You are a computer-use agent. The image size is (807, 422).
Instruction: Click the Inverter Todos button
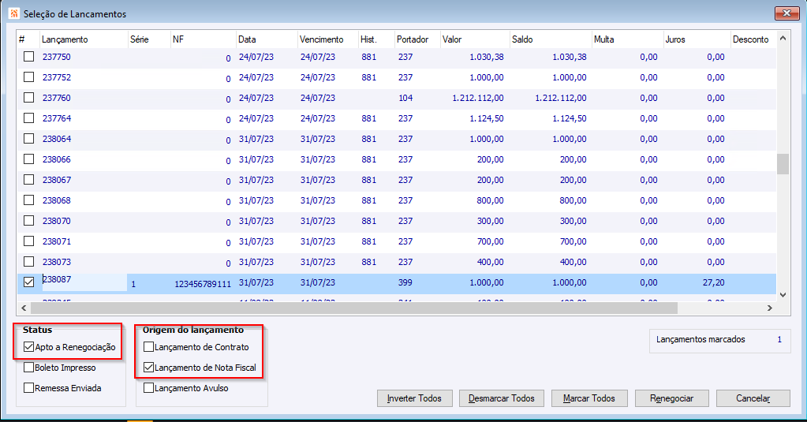[x=414, y=398]
